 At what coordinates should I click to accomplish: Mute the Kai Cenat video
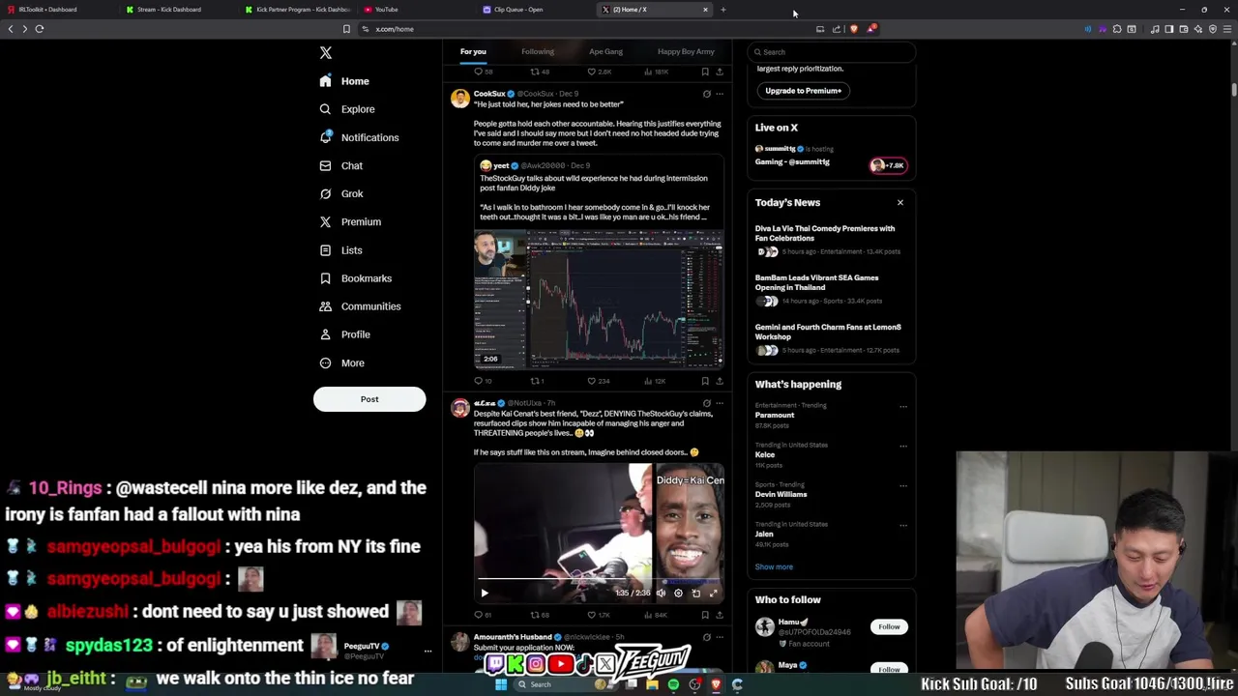661,593
